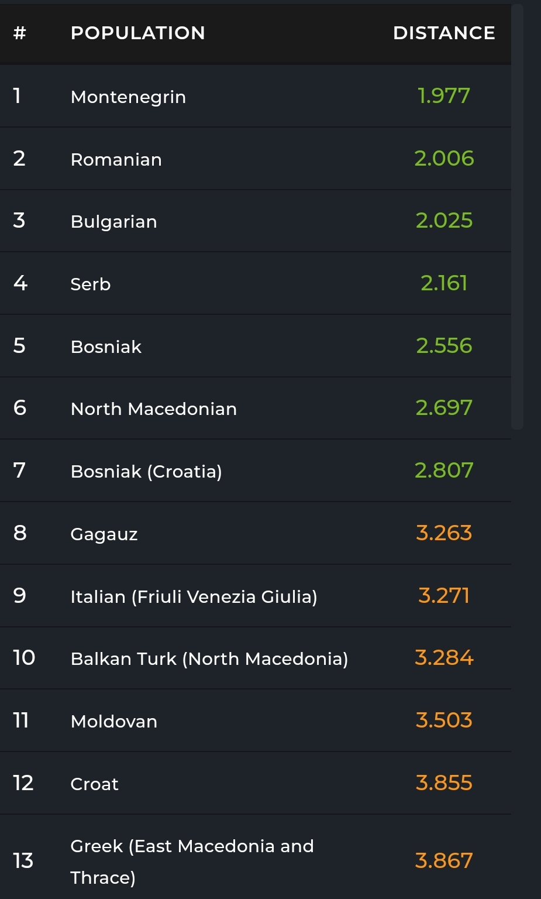Click the Serb population name
541x899 pixels.
click(91, 284)
